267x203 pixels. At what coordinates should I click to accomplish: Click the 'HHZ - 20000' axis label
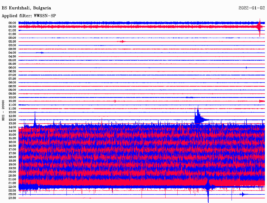tap(3, 111)
